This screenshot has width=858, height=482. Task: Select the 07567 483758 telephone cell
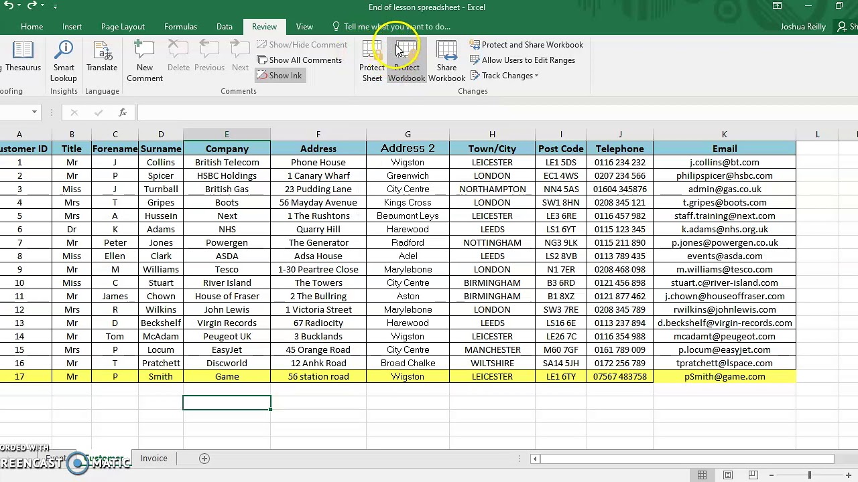(x=620, y=376)
